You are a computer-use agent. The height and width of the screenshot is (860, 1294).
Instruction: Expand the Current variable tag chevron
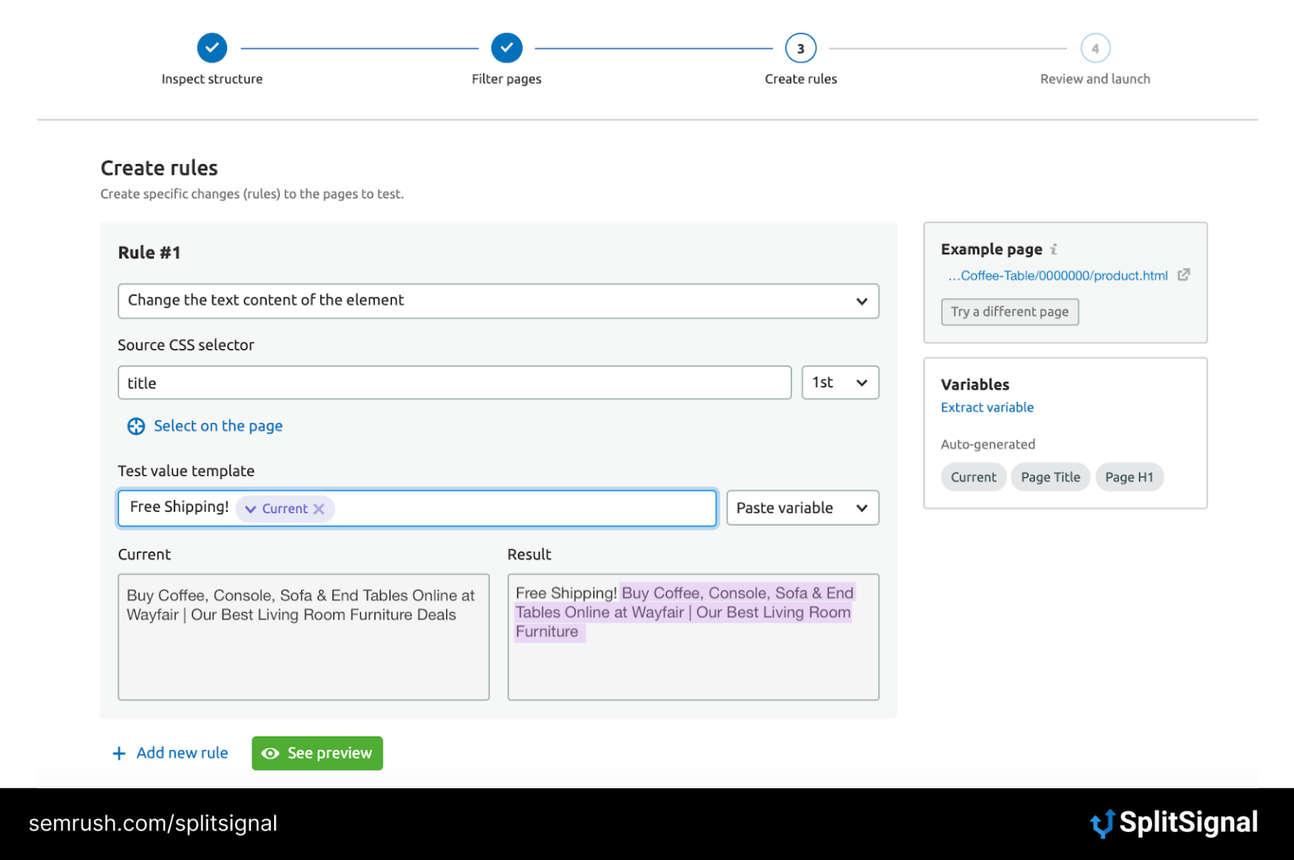pyautogui.click(x=250, y=509)
